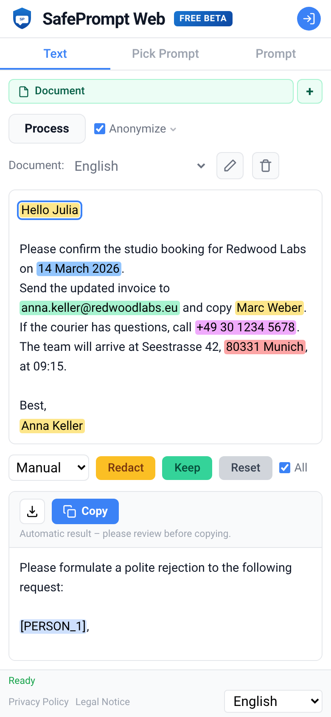Click the download result icon
This screenshot has width=331, height=717.
(x=32, y=511)
